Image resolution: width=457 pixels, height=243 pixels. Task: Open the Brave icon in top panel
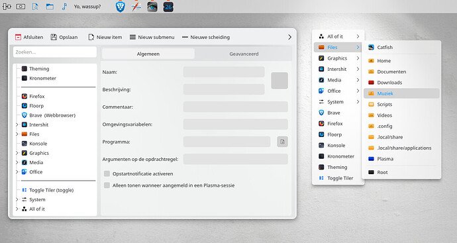coord(120,7)
